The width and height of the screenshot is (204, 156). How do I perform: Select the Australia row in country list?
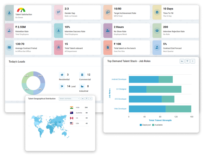point(79,113)
